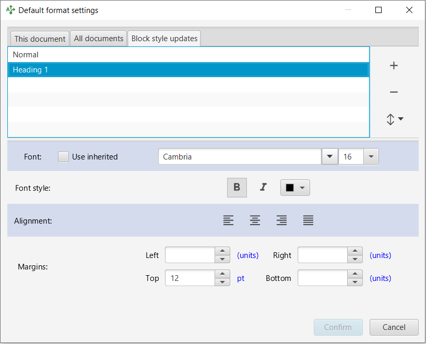Click the Confirm button
Image resolution: width=426 pixels, height=344 pixels.
pos(338,327)
